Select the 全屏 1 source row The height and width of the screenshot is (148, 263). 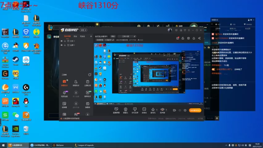click(x=76, y=45)
